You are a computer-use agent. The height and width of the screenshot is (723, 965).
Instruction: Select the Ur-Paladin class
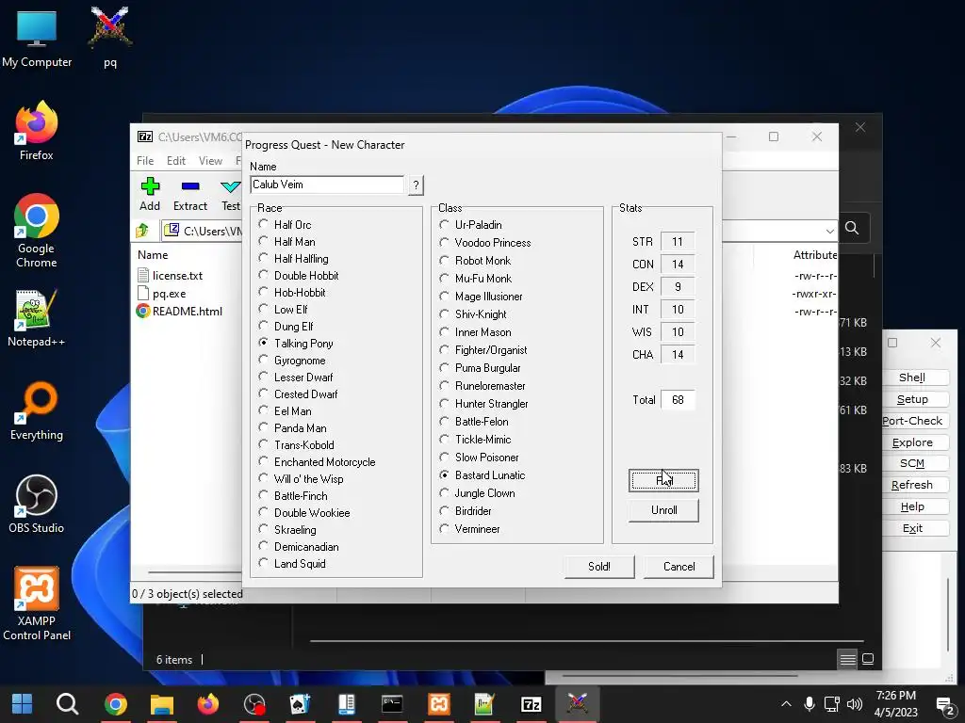471,224
